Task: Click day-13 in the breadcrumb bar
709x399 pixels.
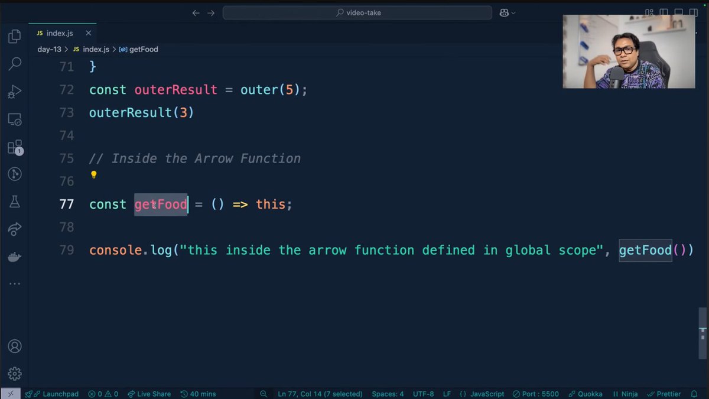Action: click(x=50, y=49)
